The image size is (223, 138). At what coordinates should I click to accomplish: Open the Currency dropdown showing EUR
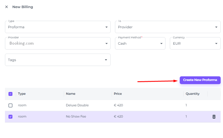[x=195, y=43]
